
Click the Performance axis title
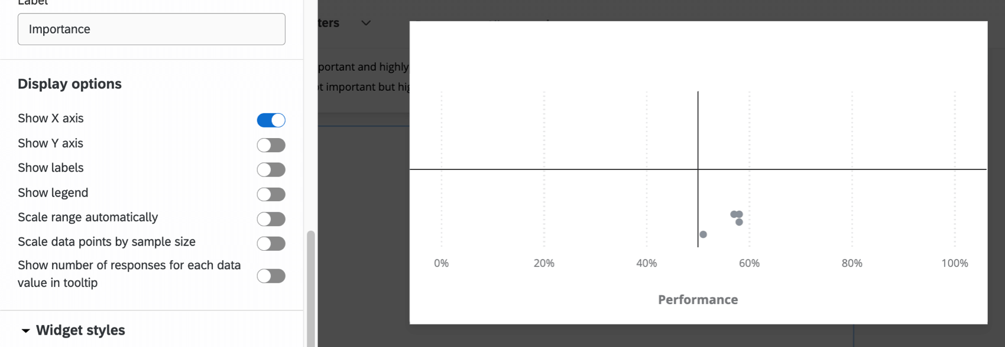tap(698, 299)
